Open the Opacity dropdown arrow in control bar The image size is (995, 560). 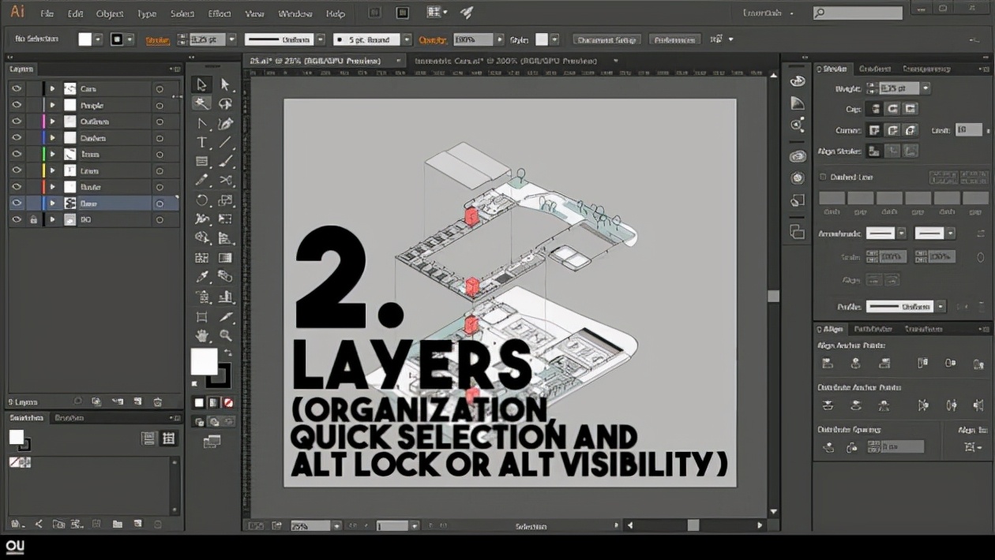499,39
